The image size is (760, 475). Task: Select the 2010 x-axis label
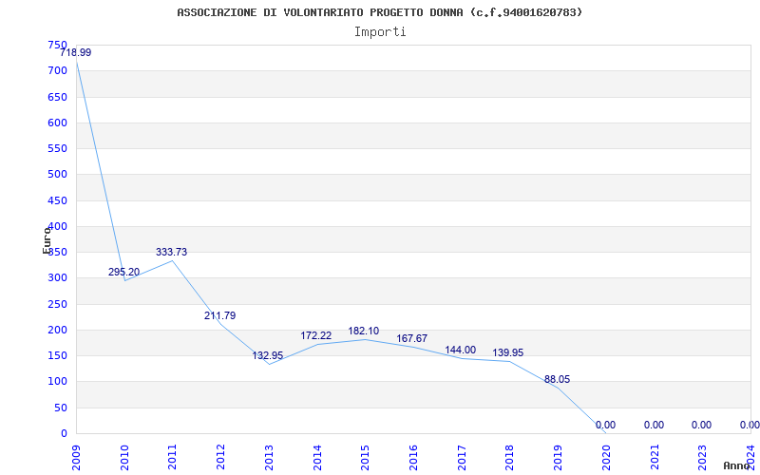click(x=124, y=457)
